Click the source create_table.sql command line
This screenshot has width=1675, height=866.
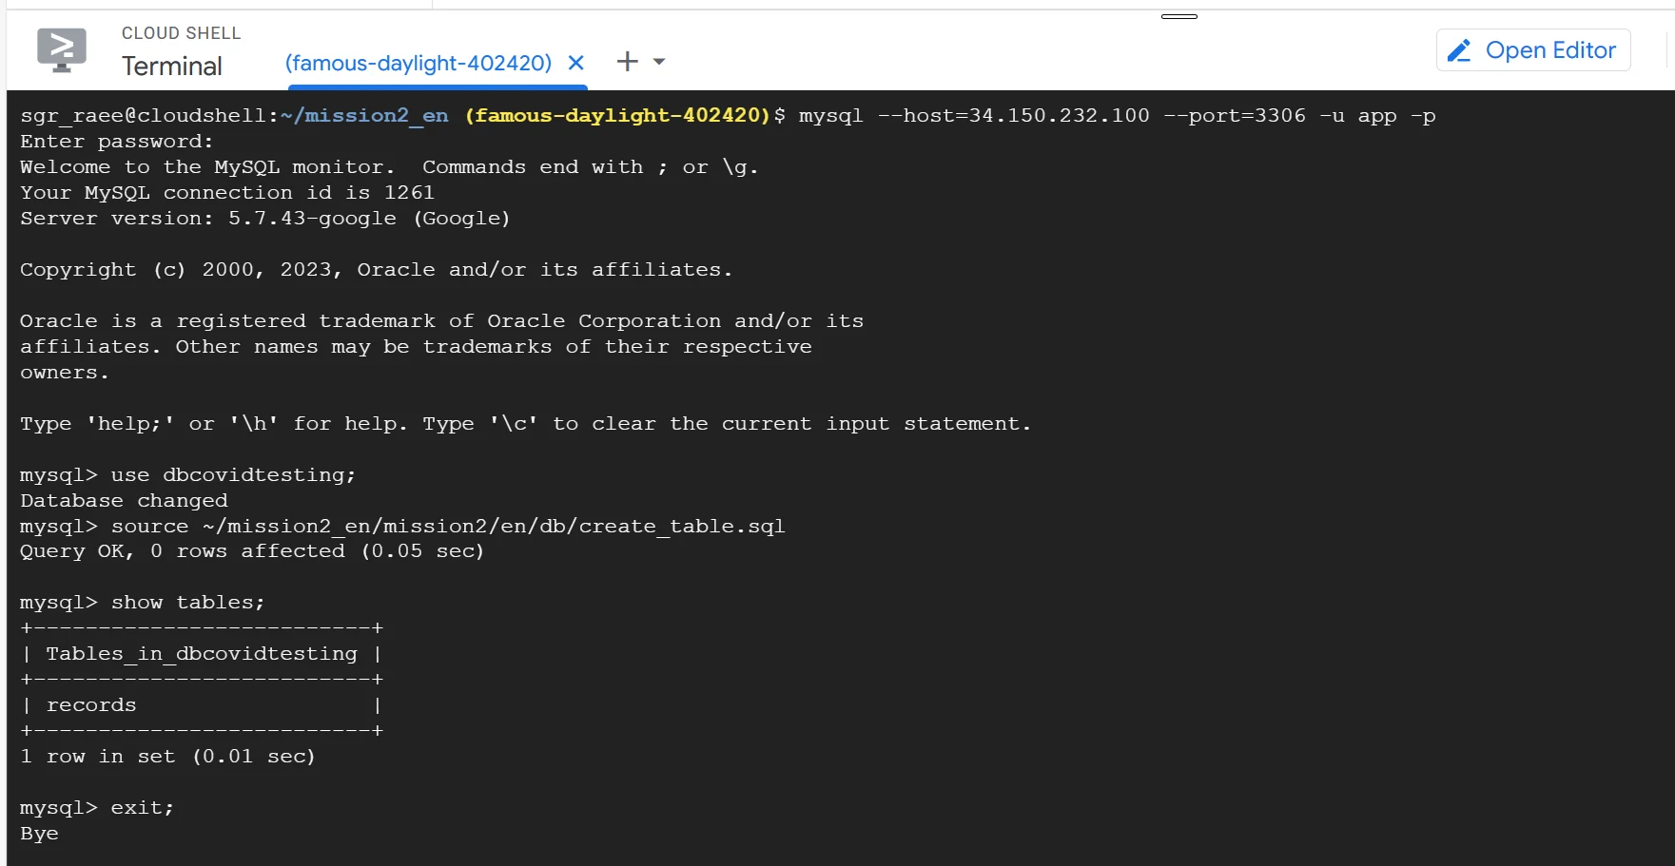(448, 526)
